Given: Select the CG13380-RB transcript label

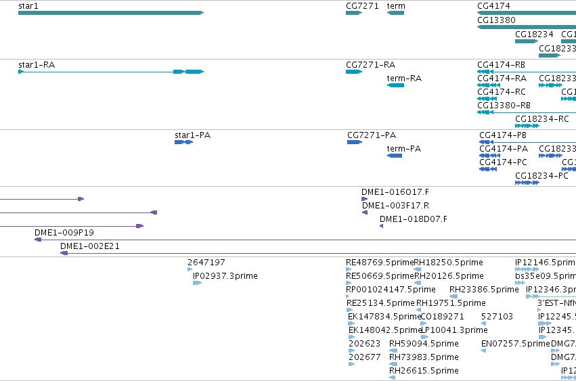Looking at the screenshot, I should coord(504,106).
